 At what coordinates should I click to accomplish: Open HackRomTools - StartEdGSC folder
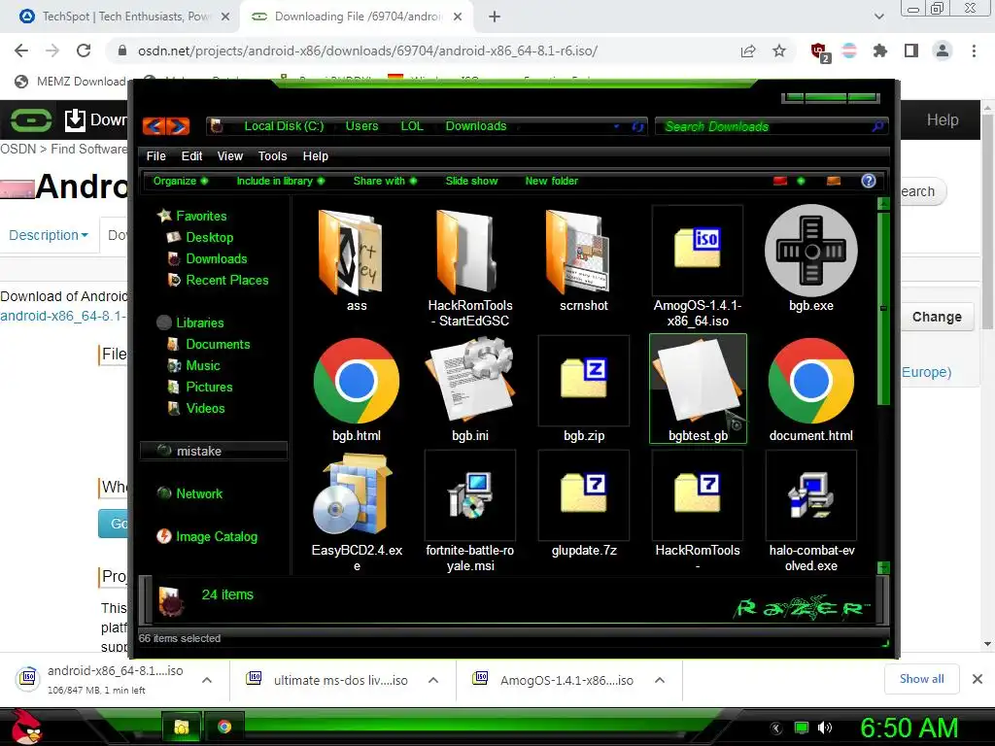tap(468, 253)
